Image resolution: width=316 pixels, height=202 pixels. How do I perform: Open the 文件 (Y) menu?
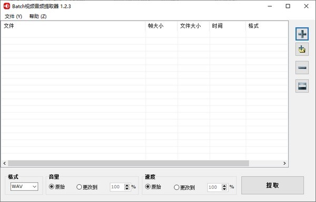pyautogui.click(x=13, y=16)
